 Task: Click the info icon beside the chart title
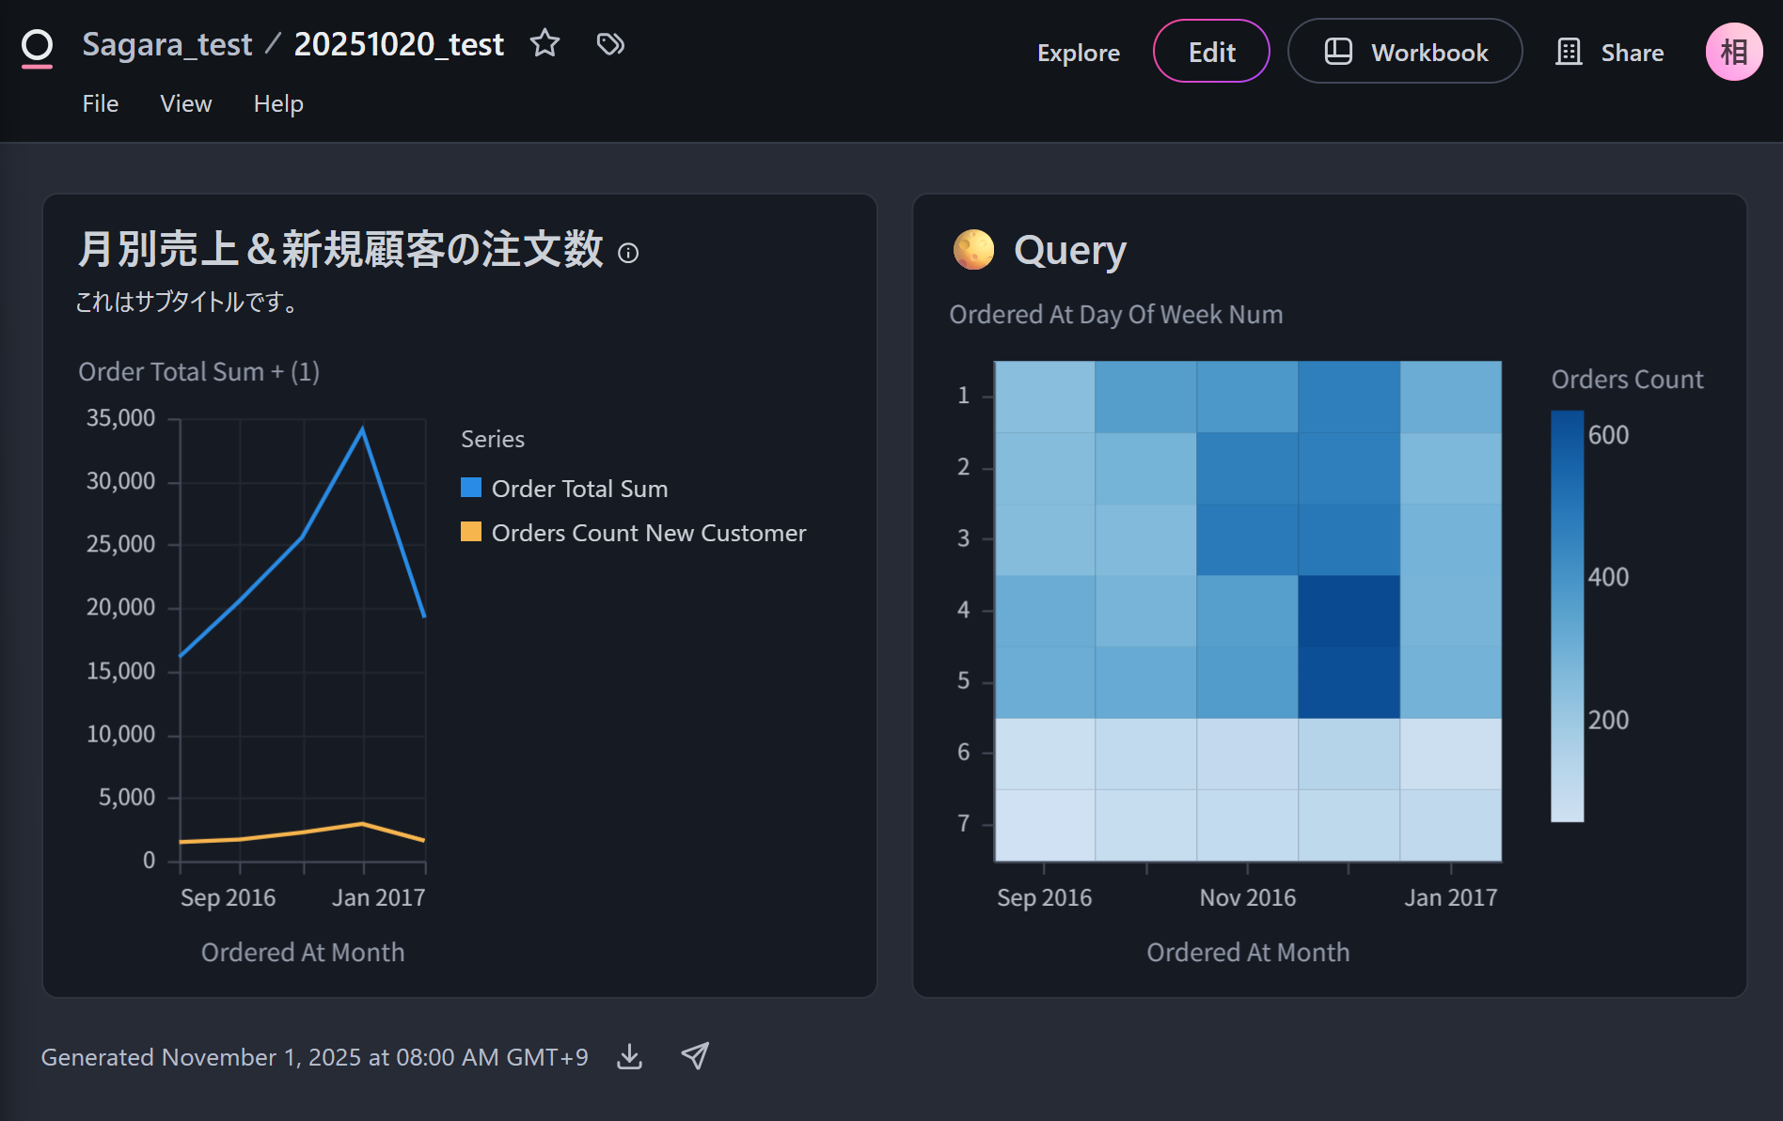tap(628, 253)
